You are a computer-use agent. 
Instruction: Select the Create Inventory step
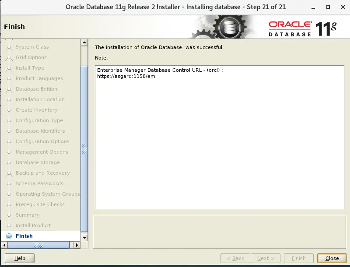(x=36, y=110)
